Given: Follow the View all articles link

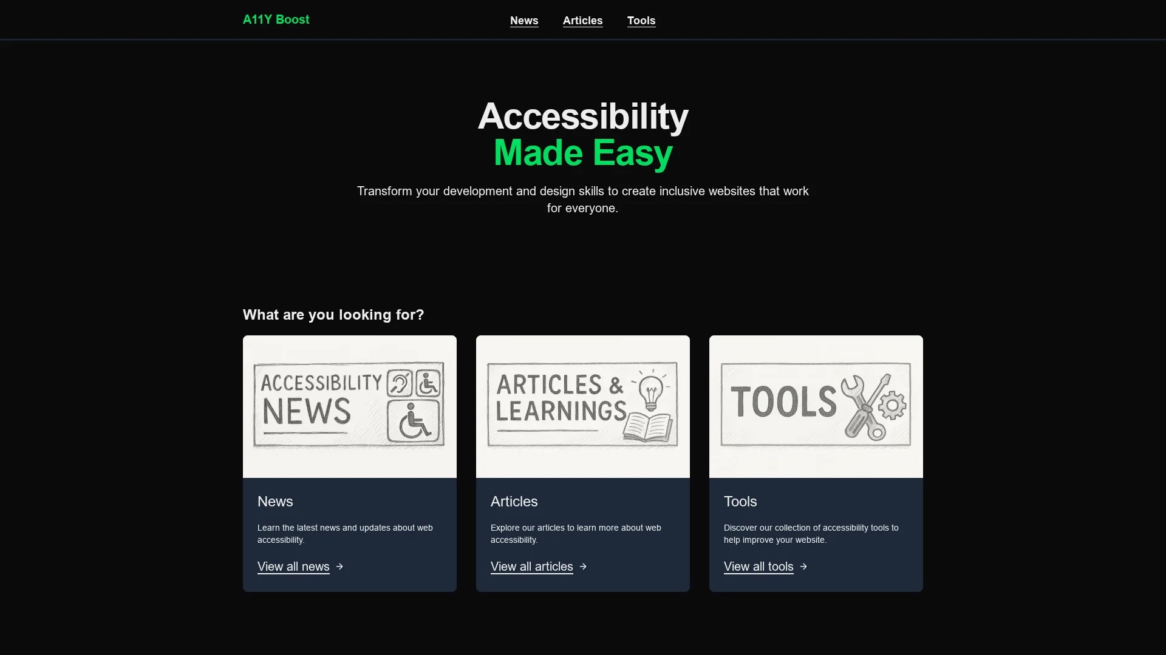Looking at the screenshot, I should point(532,566).
